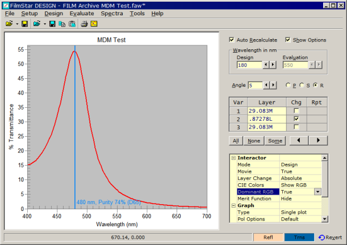Uncheck the Chg box for layer 2
Viewport: 347px width, 245px height.
[296, 119]
